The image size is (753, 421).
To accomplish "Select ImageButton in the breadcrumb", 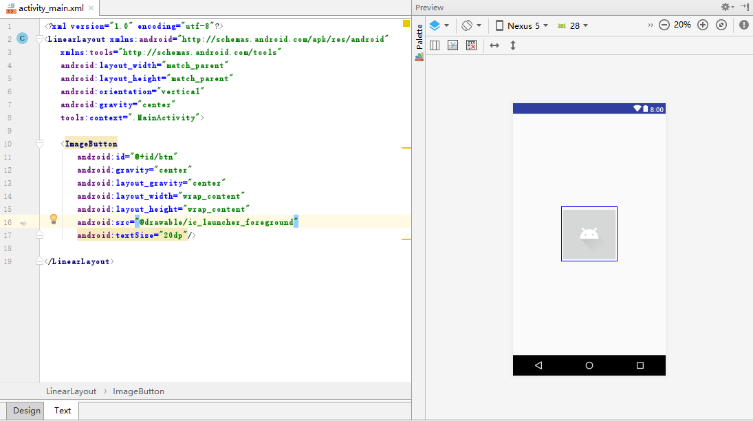I will tap(138, 391).
